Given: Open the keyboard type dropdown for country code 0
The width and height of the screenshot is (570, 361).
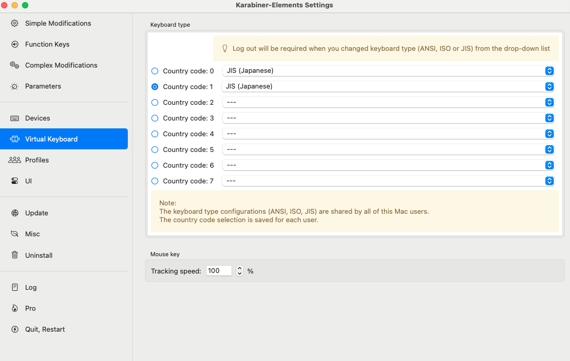Looking at the screenshot, I should [388, 71].
